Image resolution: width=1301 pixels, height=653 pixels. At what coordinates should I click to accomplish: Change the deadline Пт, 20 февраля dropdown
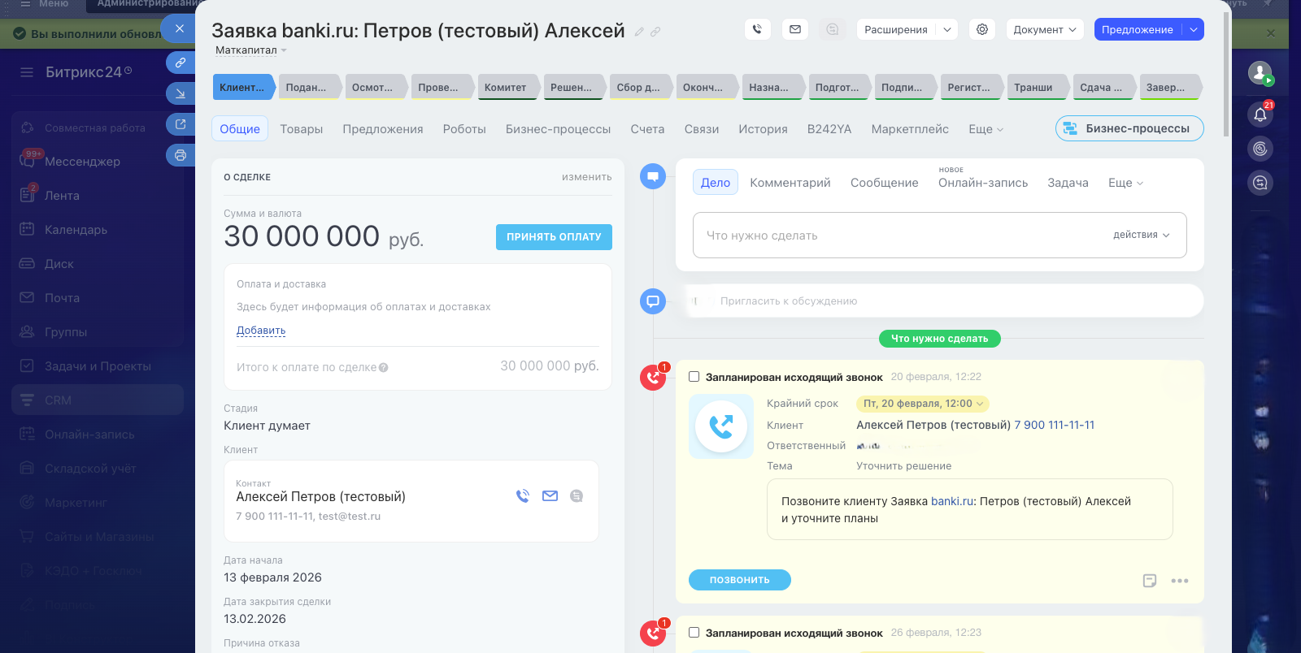click(922, 404)
